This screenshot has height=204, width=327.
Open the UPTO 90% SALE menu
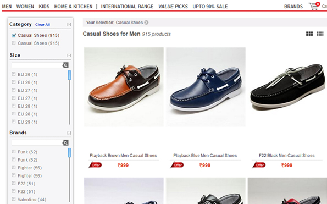[210, 7]
